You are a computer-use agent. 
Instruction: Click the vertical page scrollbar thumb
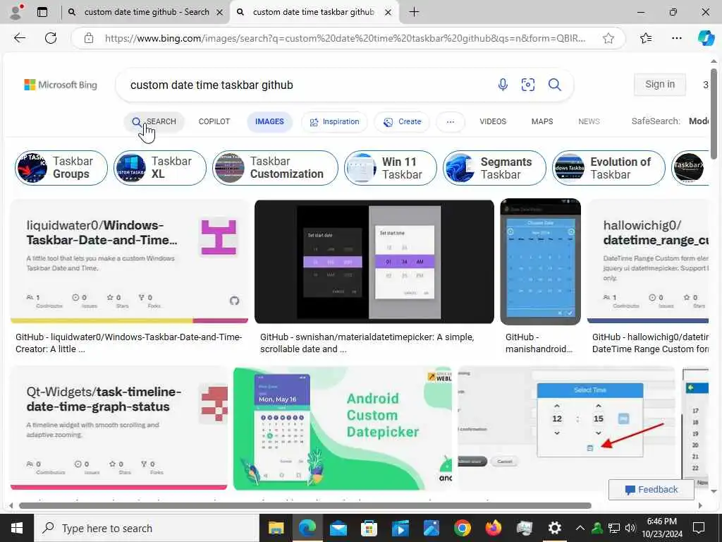pyautogui.click(x=714, y=114)
